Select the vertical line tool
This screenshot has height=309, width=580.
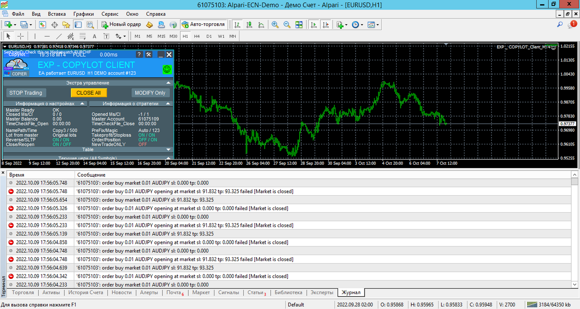click(x=35, y=36)
